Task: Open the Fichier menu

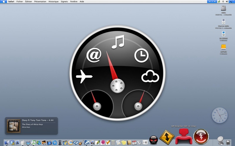Action: point(20,1)
